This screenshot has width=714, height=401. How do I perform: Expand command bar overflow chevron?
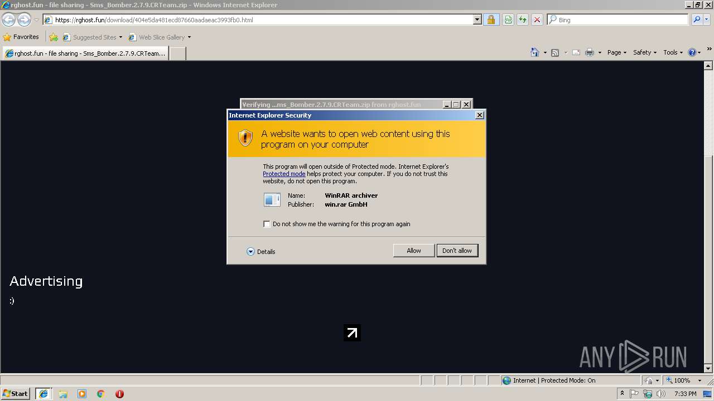coord(709,50)
